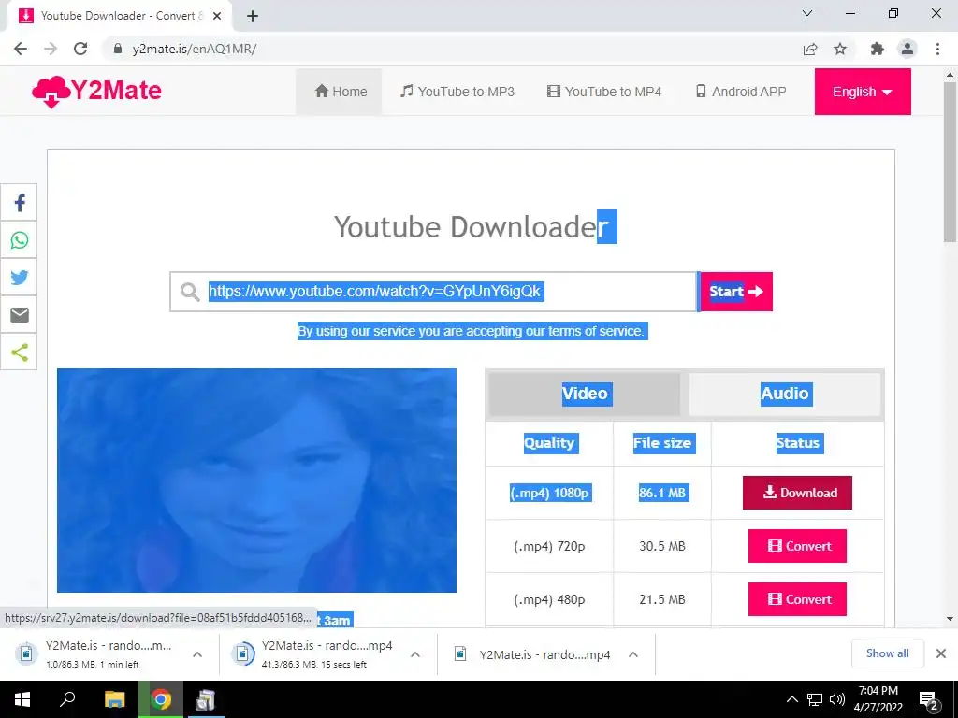Image resolution: width=958 pixels, height=718 pixels.
Task: Reload the page
Action: pos(80,49)
